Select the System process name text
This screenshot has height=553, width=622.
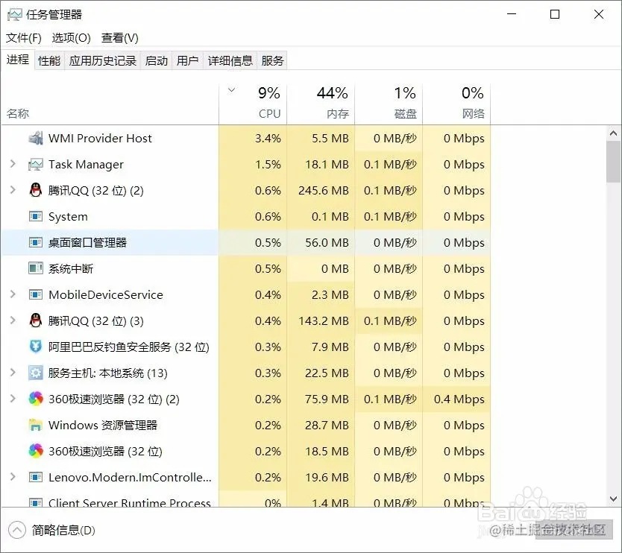point(68,216)
